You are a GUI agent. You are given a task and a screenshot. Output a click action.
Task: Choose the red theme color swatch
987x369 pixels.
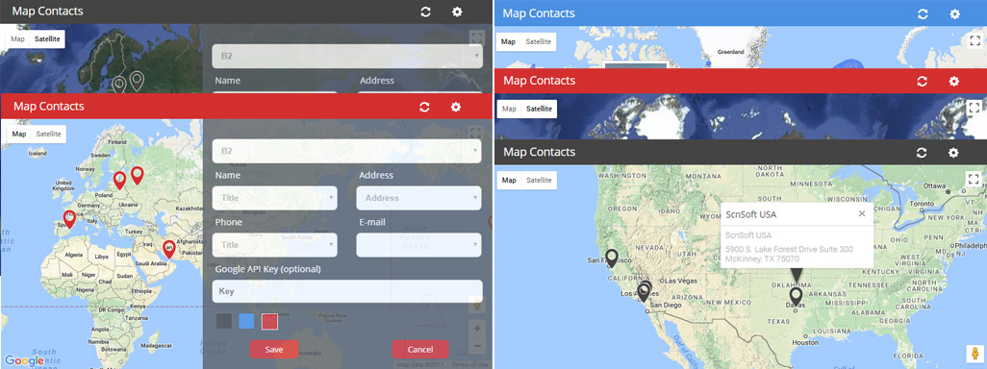[x=270, y=321]
